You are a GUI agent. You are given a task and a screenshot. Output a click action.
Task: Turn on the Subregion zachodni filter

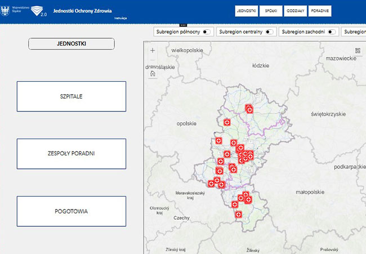click(x=332, y=32)
